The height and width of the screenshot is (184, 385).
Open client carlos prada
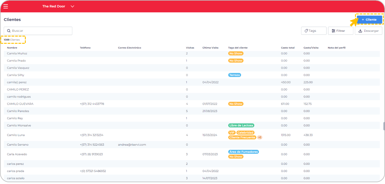coord(16,171)
